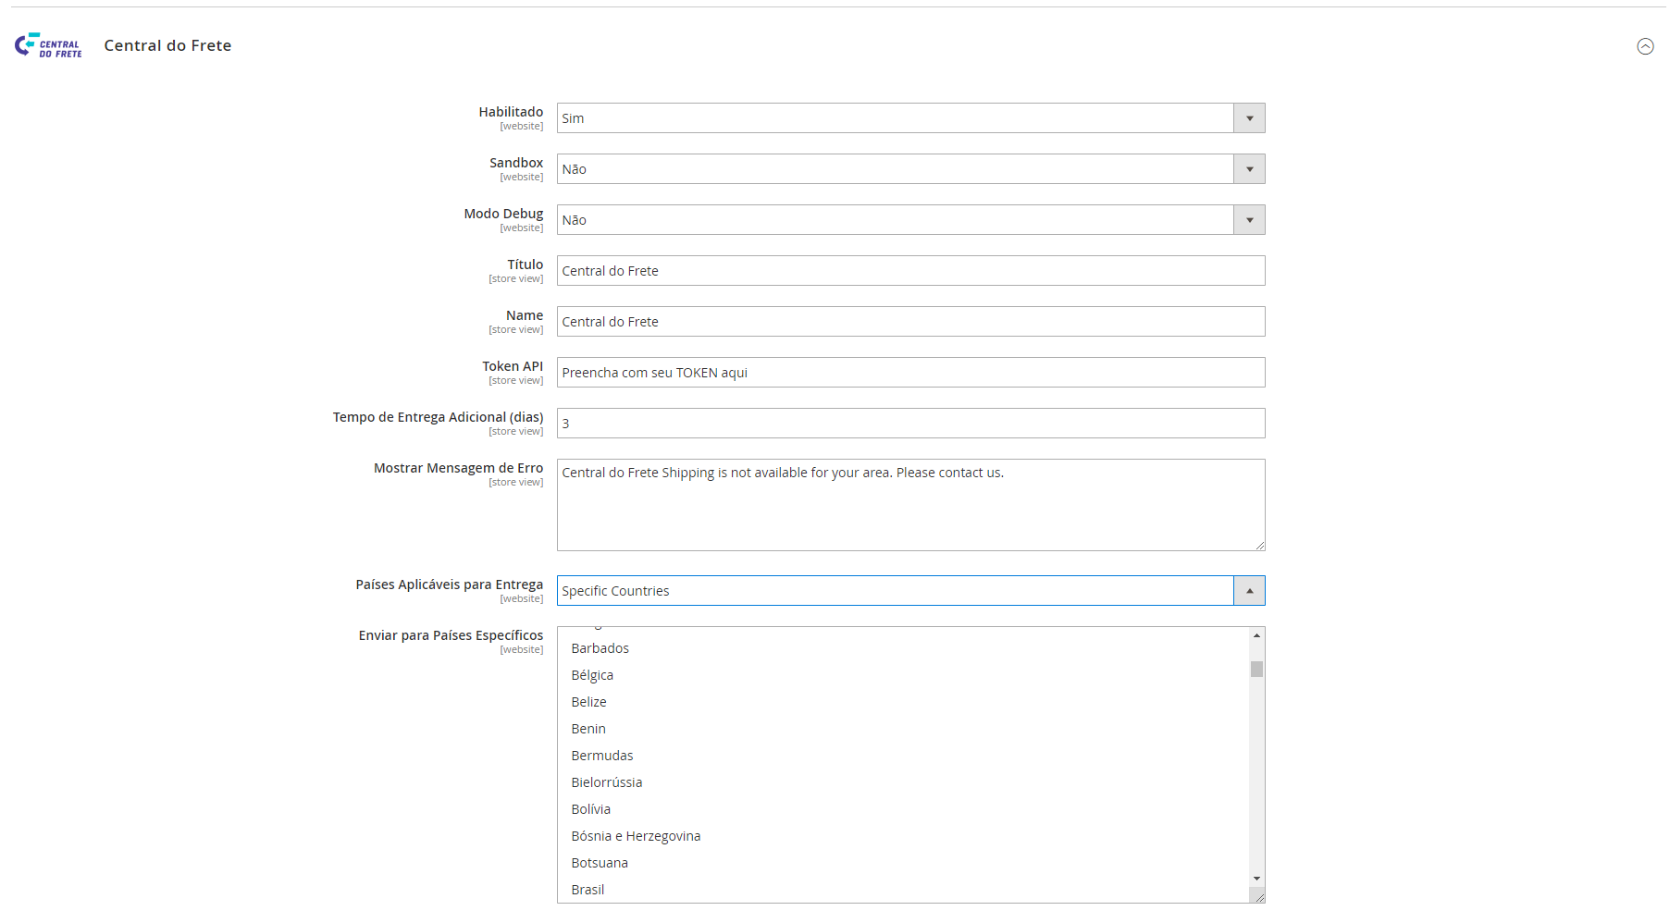The height and width of the screenshot is (923, 1670).
Task: Select Bélgica in country list
Action: click(903, 675)
